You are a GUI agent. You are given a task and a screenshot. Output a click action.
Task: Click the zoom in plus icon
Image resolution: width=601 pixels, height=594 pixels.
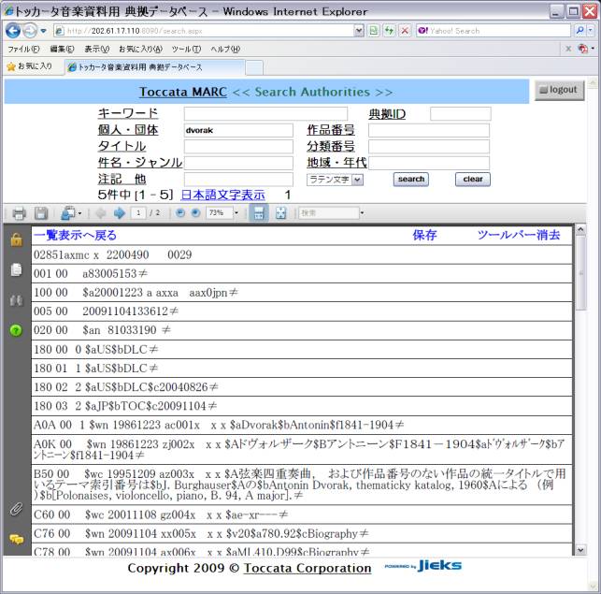tap(195, 213)
